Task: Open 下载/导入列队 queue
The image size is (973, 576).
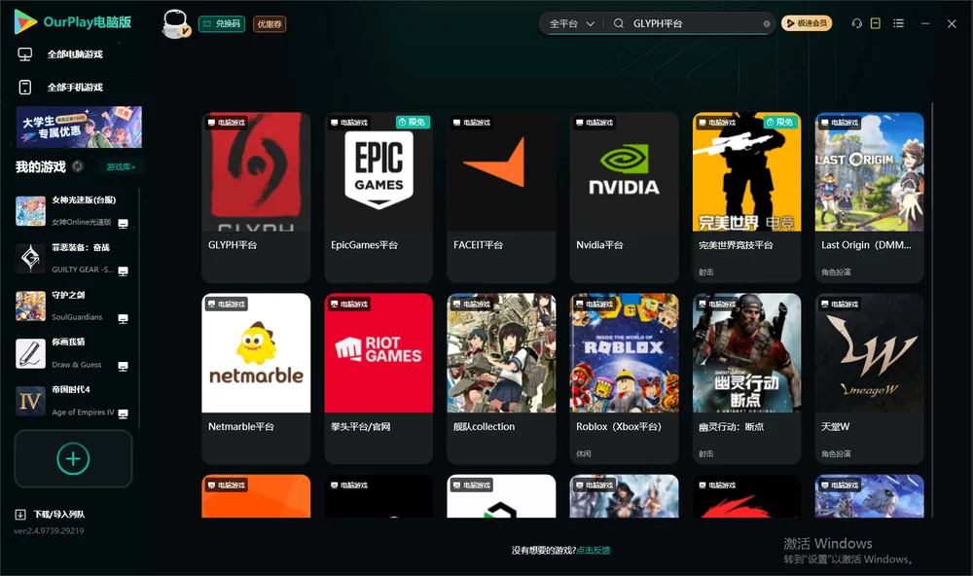Action: click(x=51, y=514)
